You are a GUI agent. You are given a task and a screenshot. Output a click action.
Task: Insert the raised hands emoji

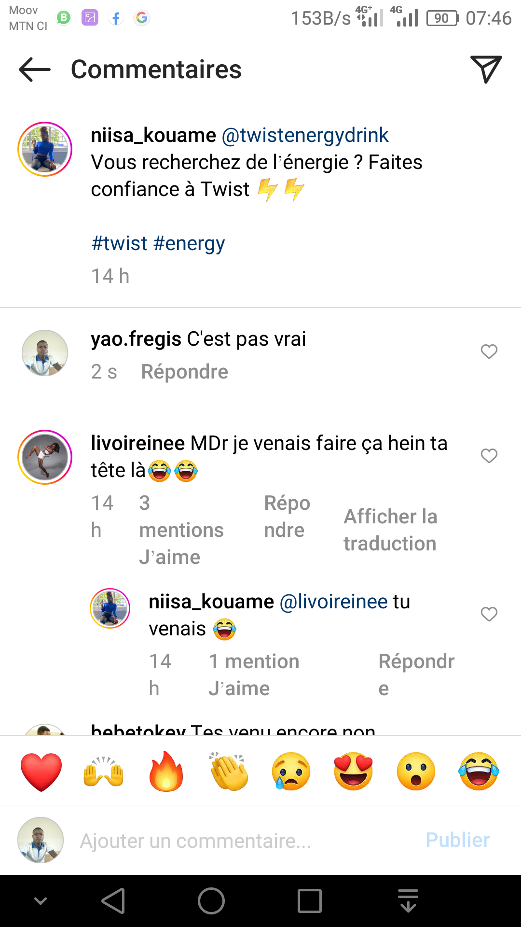(104, 771)
